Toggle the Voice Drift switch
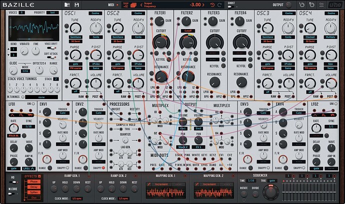Screen dimensions: 345x204 click(51, 48)
